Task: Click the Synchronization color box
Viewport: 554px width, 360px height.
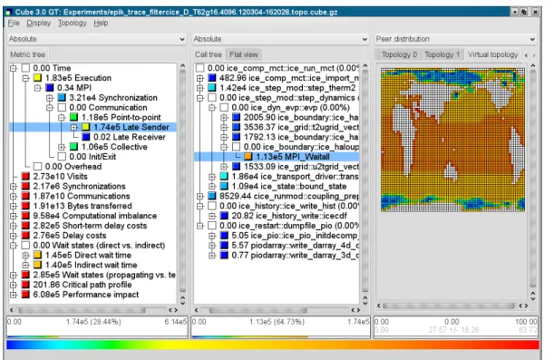Action: coord(62,98)
